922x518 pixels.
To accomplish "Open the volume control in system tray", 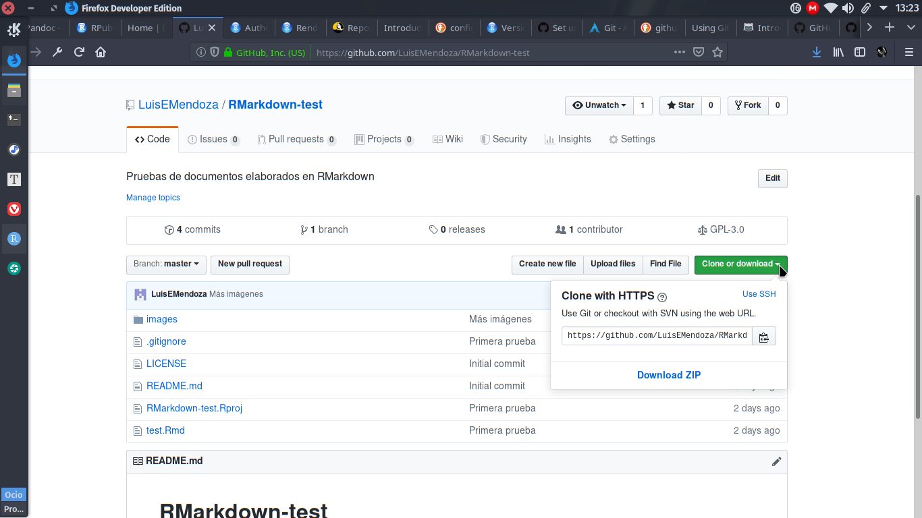I will [848, 8].
